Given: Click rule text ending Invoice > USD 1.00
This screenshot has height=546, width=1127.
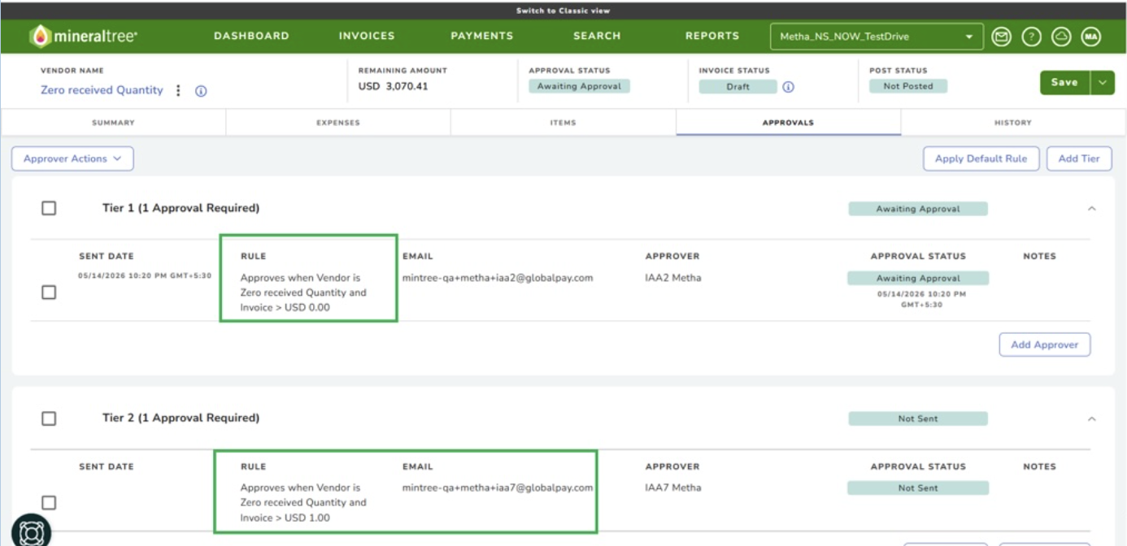Looking at the screenshot, I should pos(303,502).
